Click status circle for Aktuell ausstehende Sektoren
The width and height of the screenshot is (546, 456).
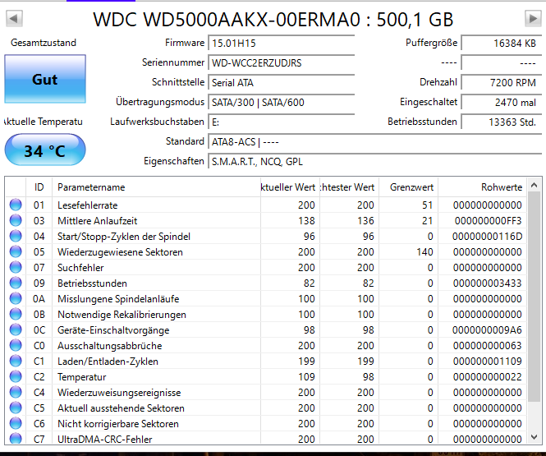16,408
